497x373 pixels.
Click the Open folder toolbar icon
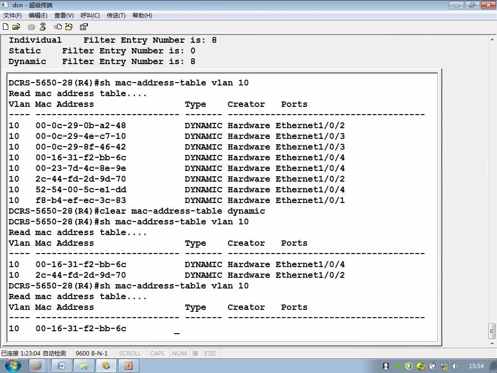click(17, 27)
